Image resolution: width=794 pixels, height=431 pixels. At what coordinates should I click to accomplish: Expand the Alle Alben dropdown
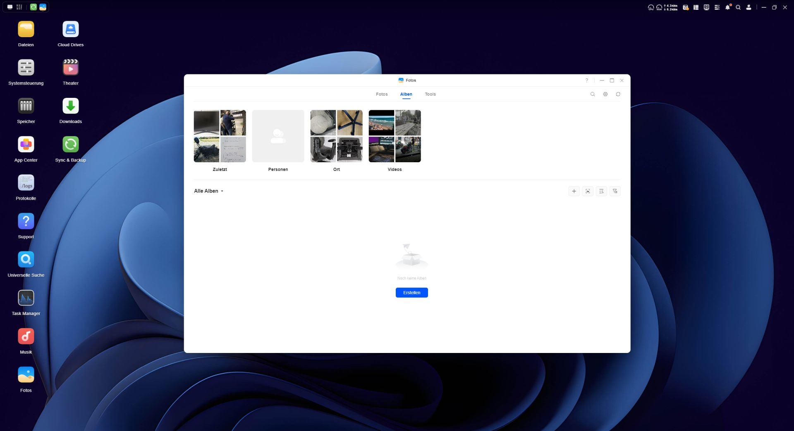(x=209, y=191)
